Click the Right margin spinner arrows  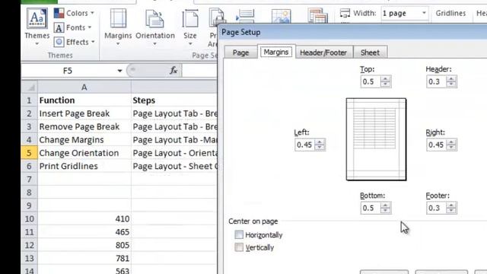[451, 145]
